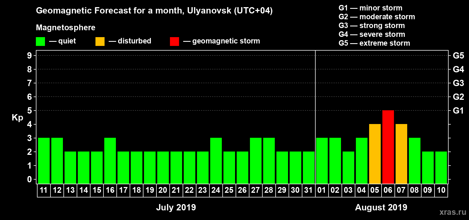The image size is (469, 220).
Task: Select the red storm bar for August 06
Action: (388, 147)
